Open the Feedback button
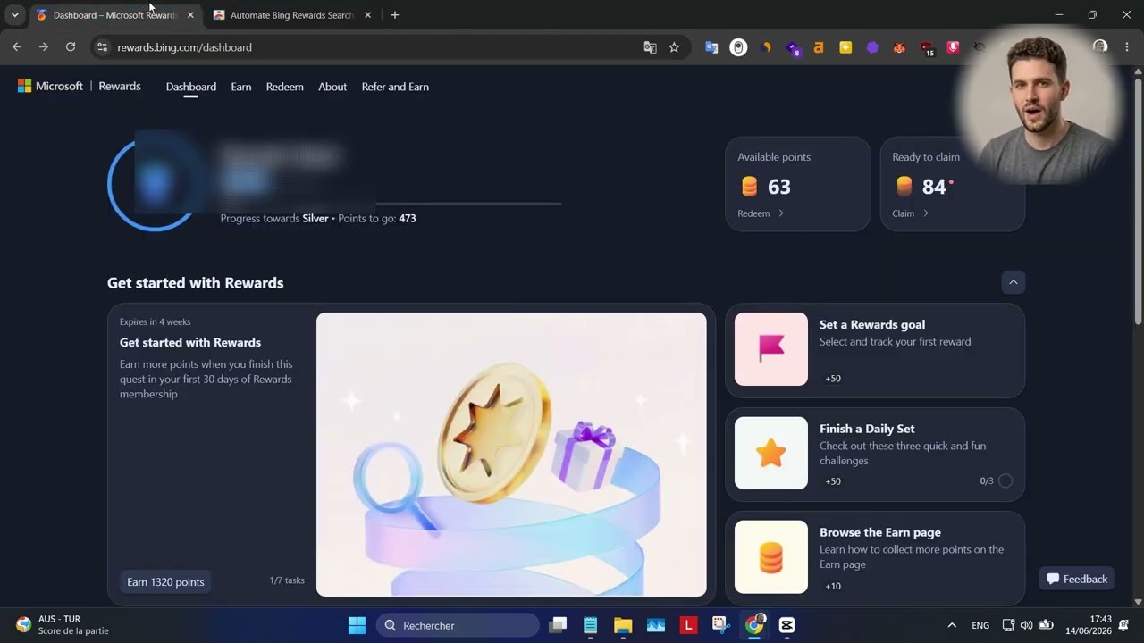Screen dimensions: 1144x643 pyautogui.click(x=1077, y=579)
